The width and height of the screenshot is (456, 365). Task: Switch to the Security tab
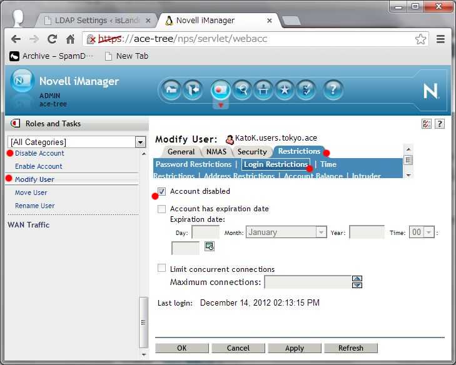252,152
